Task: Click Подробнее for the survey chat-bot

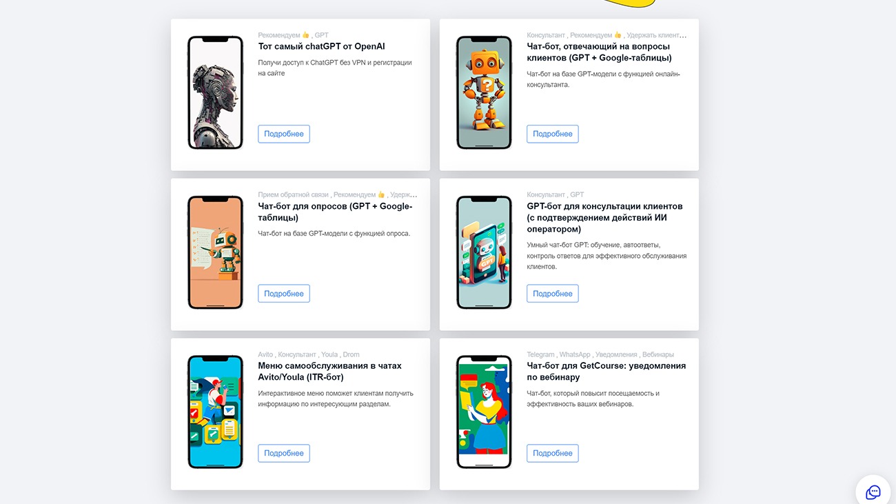Action: [x=284, y=294]
